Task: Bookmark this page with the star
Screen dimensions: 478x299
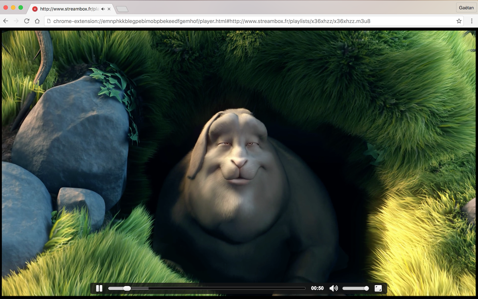Action: pos(459,21)
